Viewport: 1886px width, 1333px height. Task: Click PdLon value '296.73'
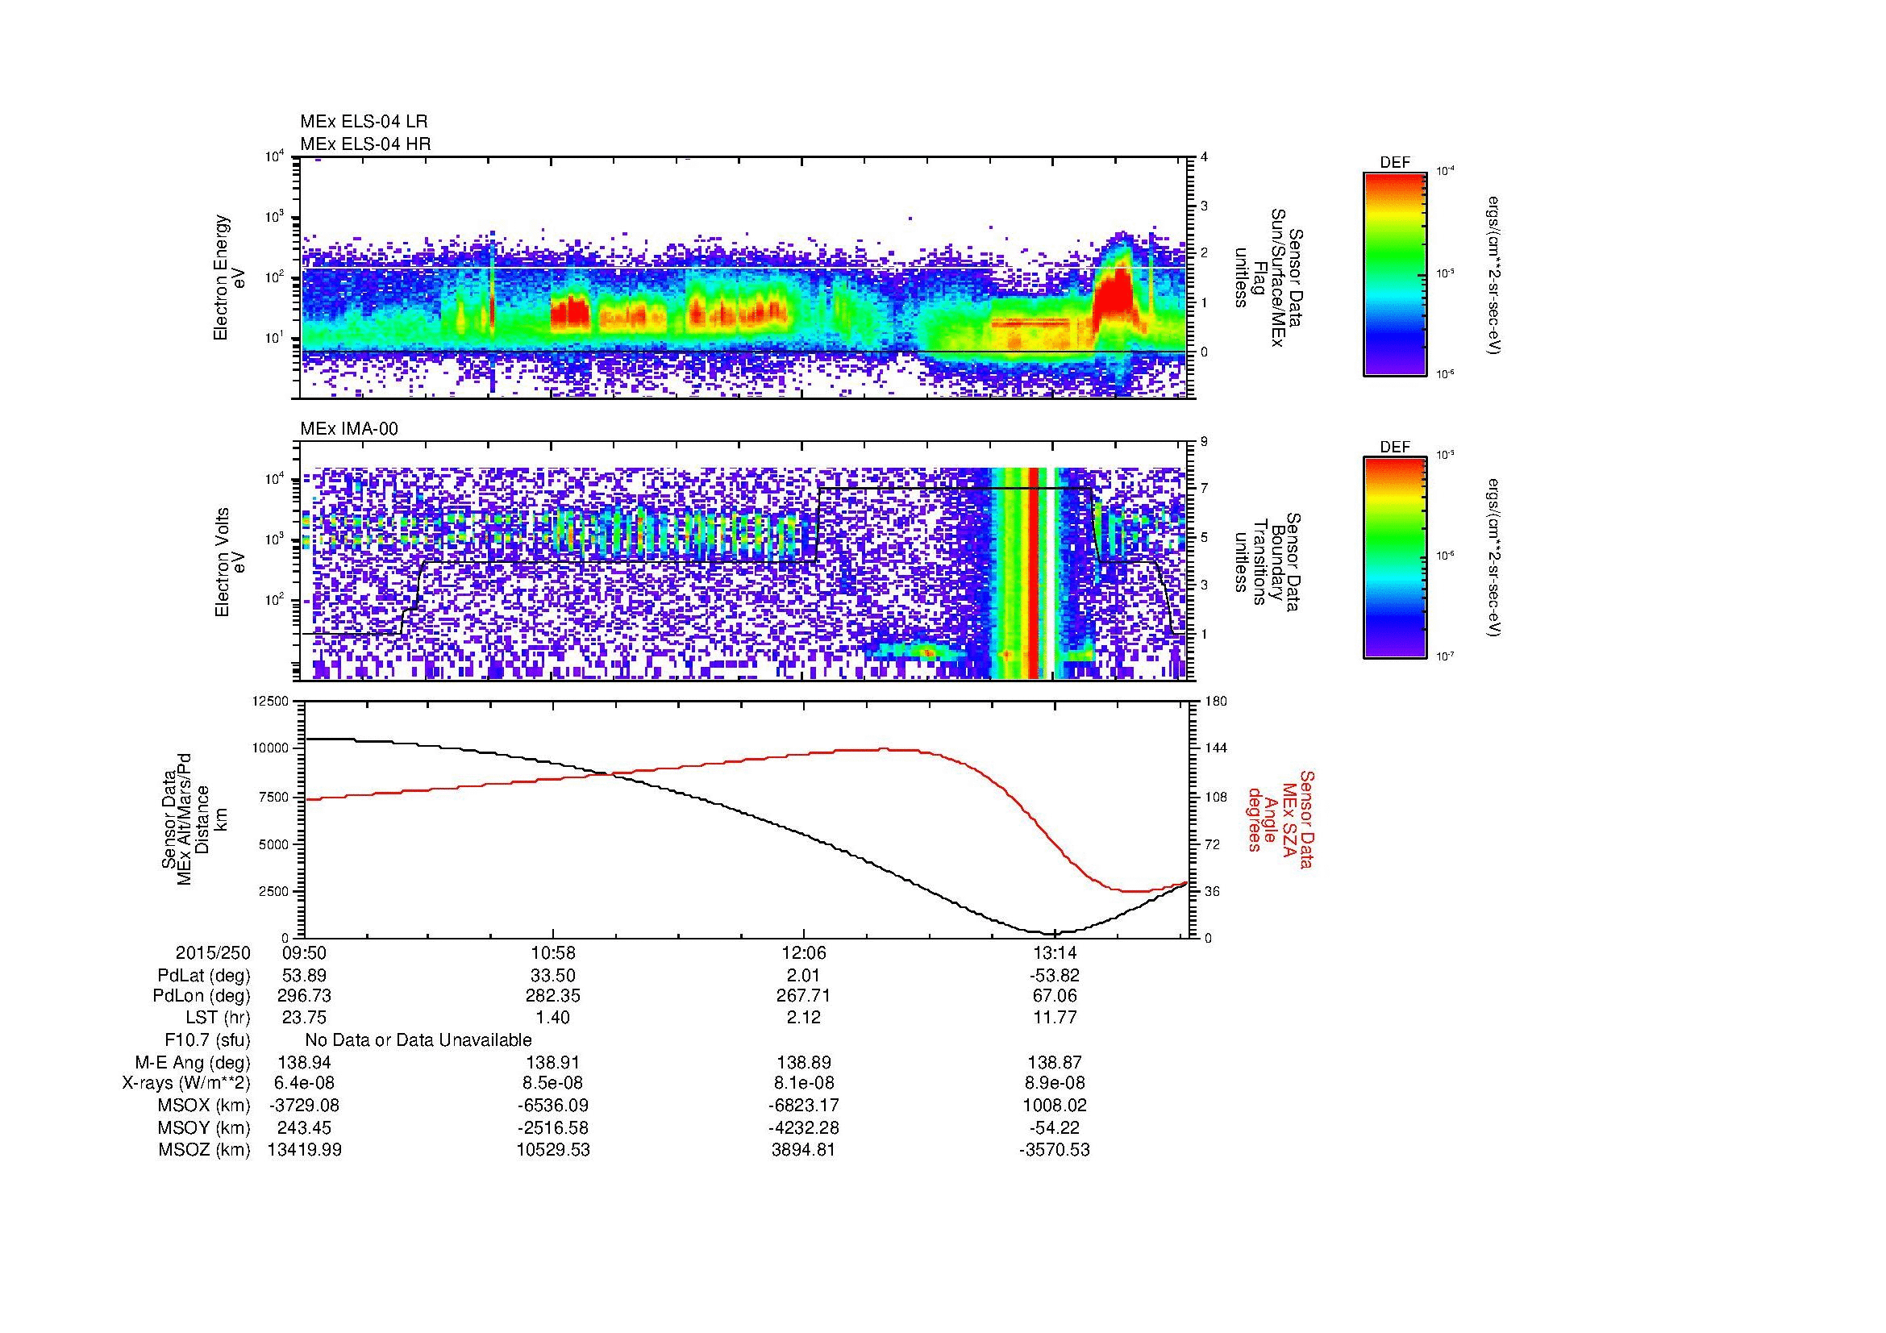(x=305, y=996)
